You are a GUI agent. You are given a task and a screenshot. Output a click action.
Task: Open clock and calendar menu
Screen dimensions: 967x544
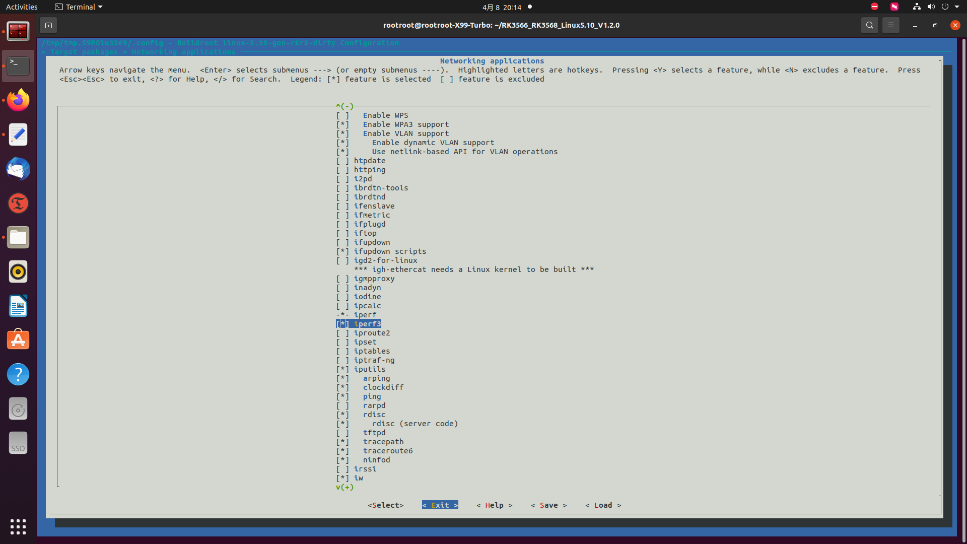coord(502,7)
